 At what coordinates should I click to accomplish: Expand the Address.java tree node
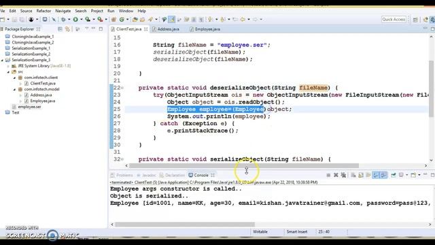21,95
